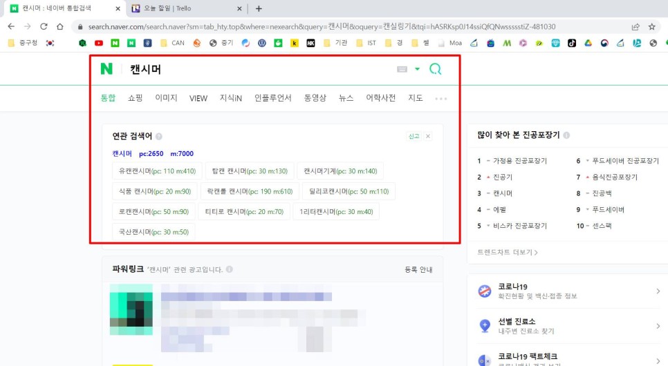Screen dimensions: 668x366
Task: Click the 딜리코캔시머 related keyword
Action: coord(349,191)
